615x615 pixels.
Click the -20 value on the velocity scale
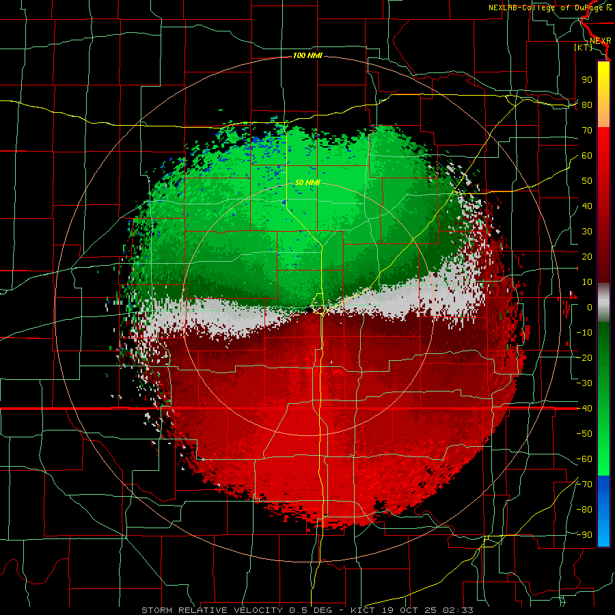[584, 358]
